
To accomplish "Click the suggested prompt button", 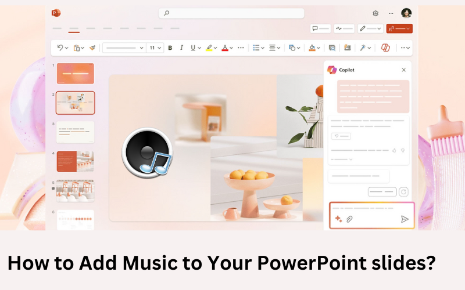I will point(382,192).
